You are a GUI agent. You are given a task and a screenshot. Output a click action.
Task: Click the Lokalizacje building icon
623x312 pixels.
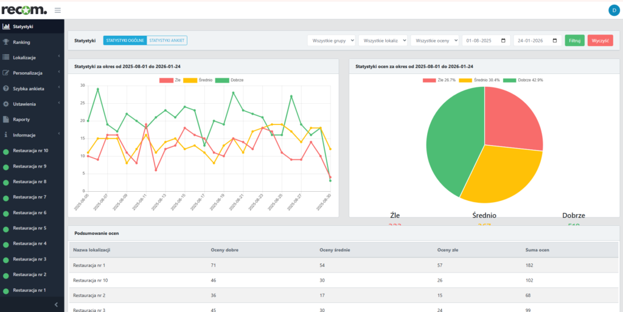(6, 57)
